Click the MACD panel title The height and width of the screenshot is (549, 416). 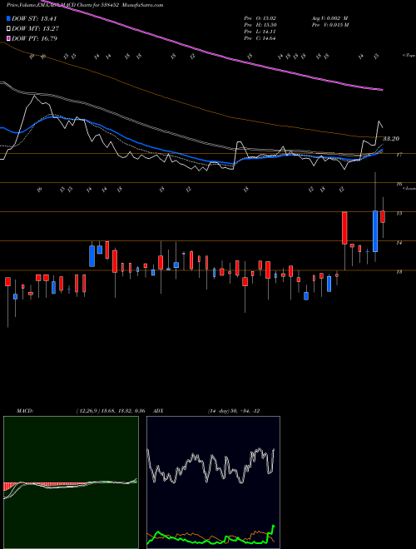pyautogui.click(x=24, y=411)
